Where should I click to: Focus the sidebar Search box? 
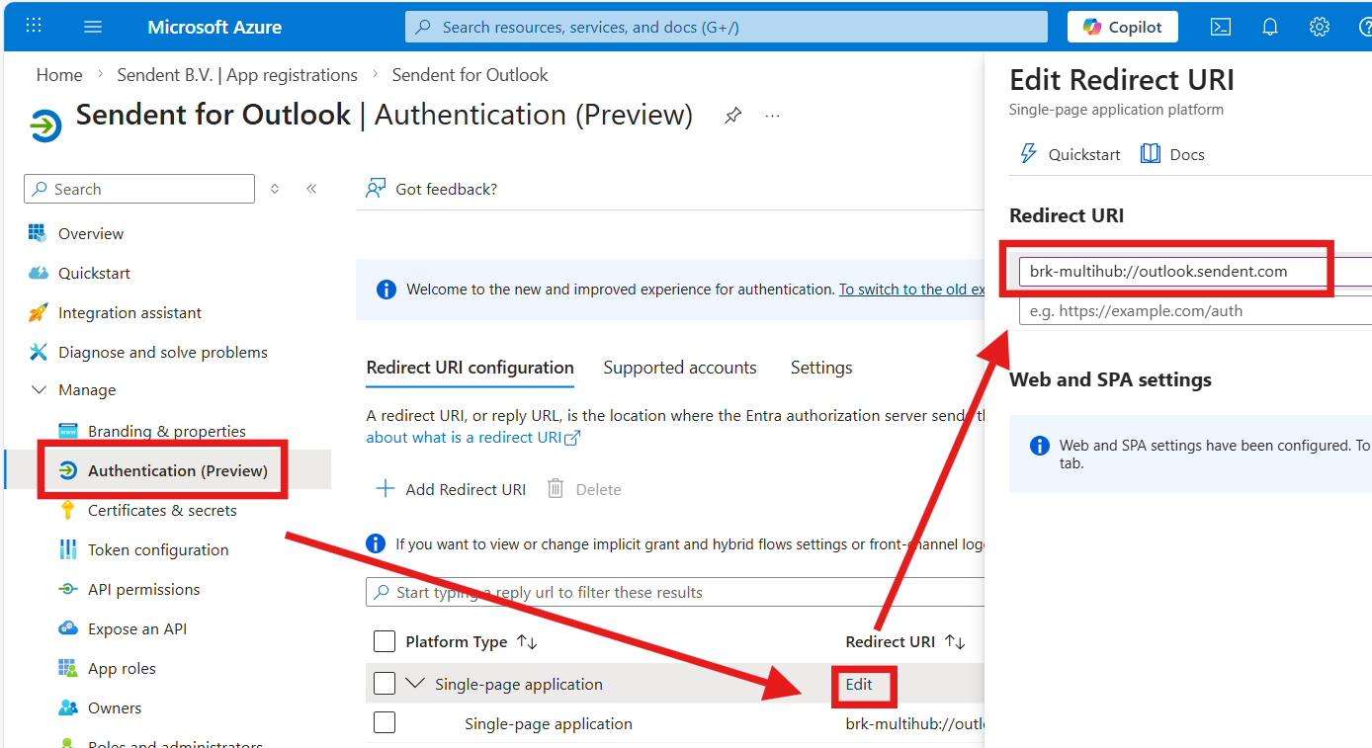point(139,189)
